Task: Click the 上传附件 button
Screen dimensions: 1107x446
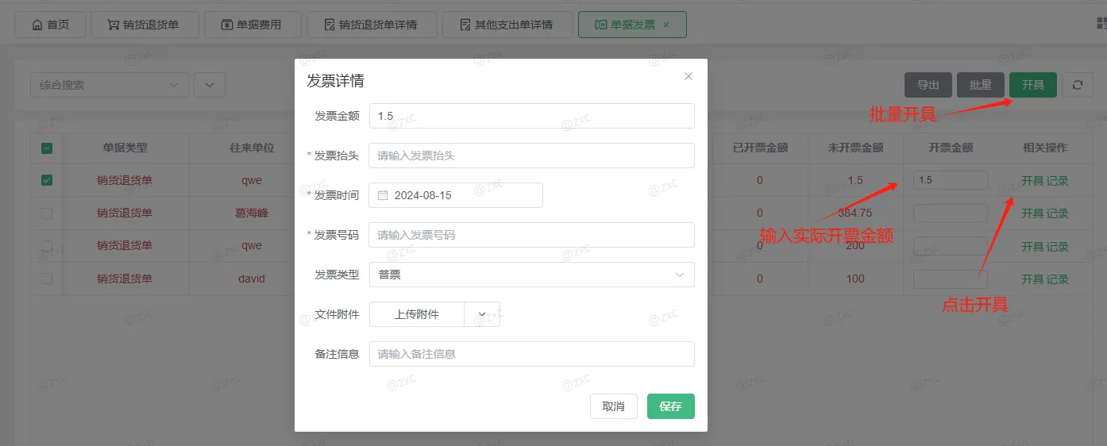Action: [x=417, y=314]
